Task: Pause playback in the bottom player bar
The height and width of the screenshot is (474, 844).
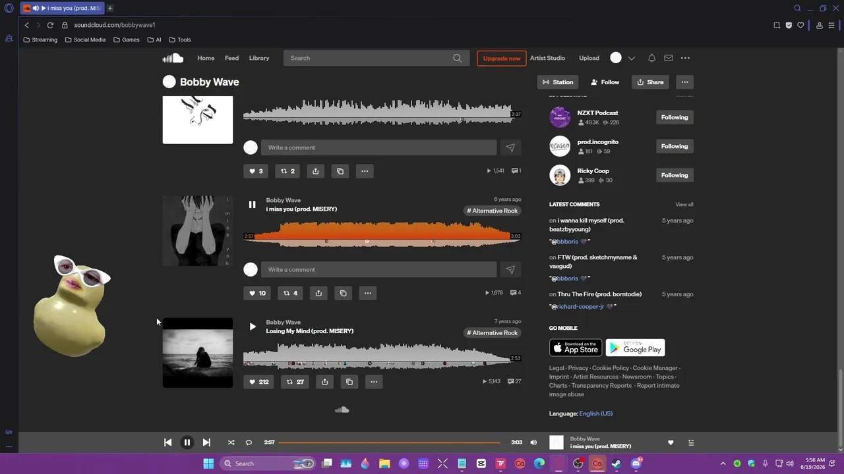Action: click(x=187, y=442)
